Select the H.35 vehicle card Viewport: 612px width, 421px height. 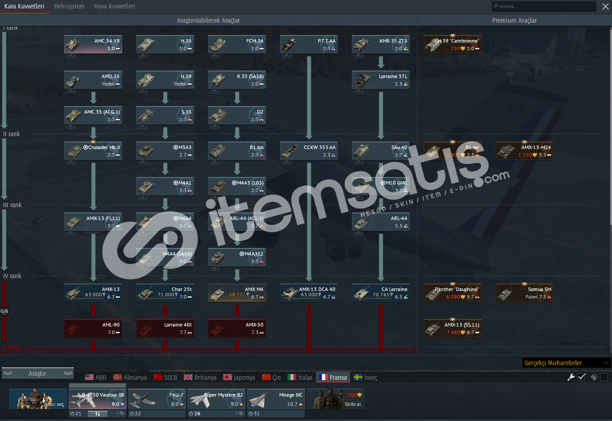[165, 44]
